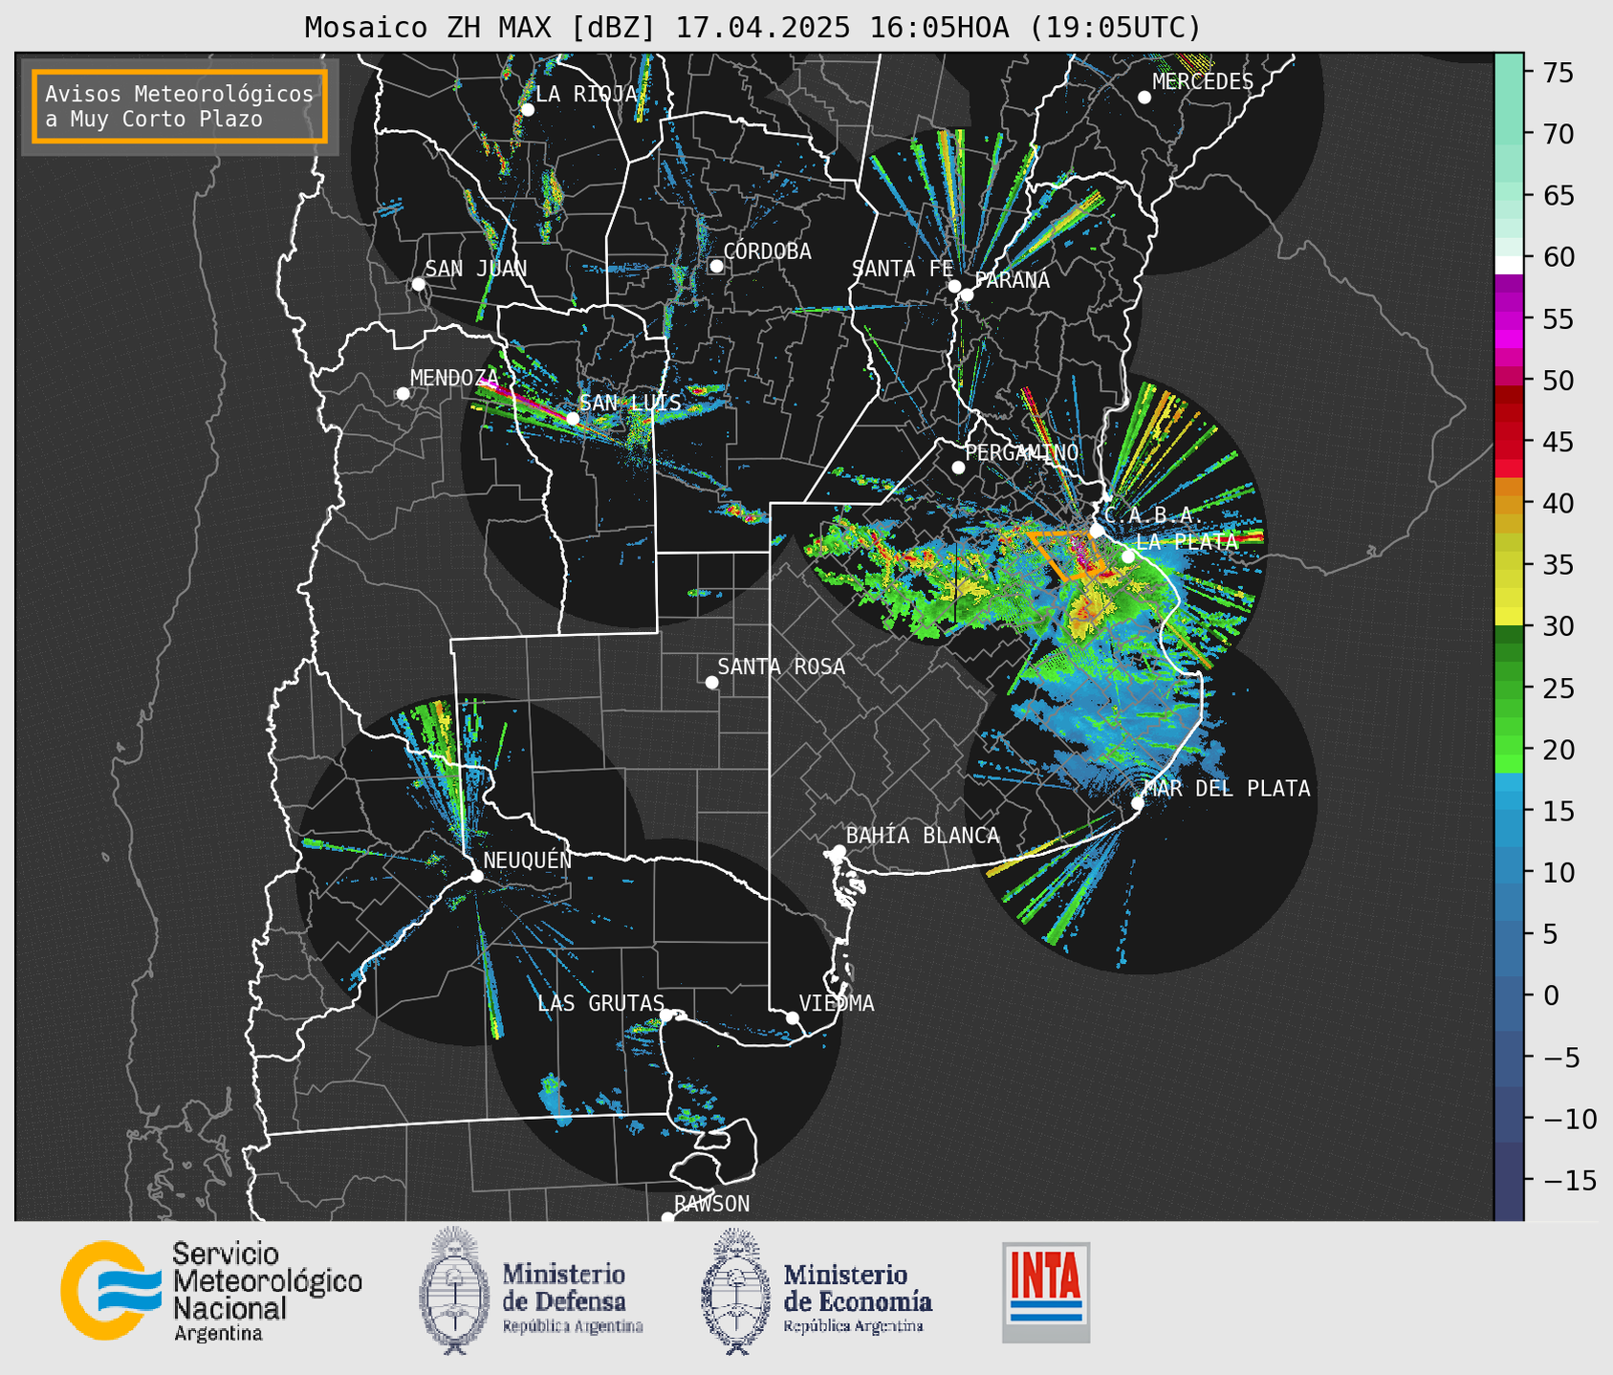
Task: Click the 0 label on the colorbar
Action: [1551, 995]
